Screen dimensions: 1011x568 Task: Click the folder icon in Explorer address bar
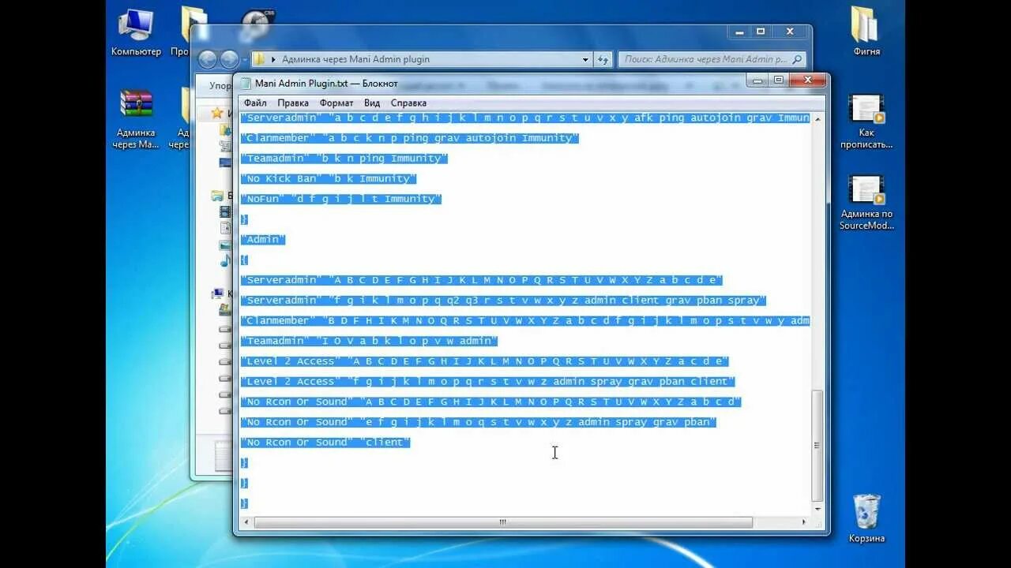258,59
